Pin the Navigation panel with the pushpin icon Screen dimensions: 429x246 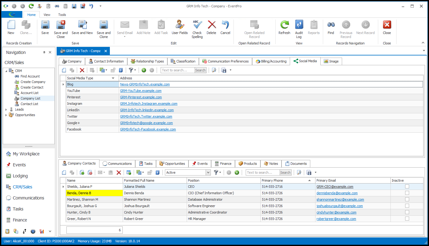tap(44, 52)
